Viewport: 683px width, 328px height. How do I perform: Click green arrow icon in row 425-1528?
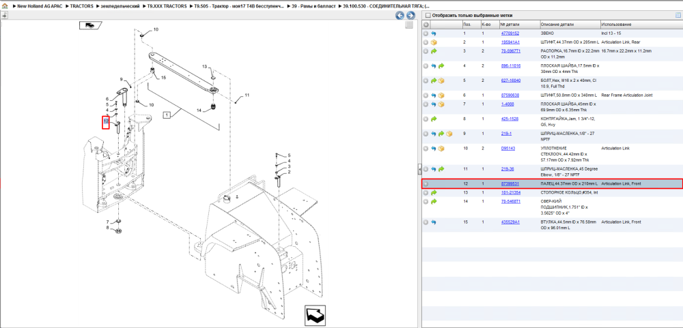coord(434,119)
